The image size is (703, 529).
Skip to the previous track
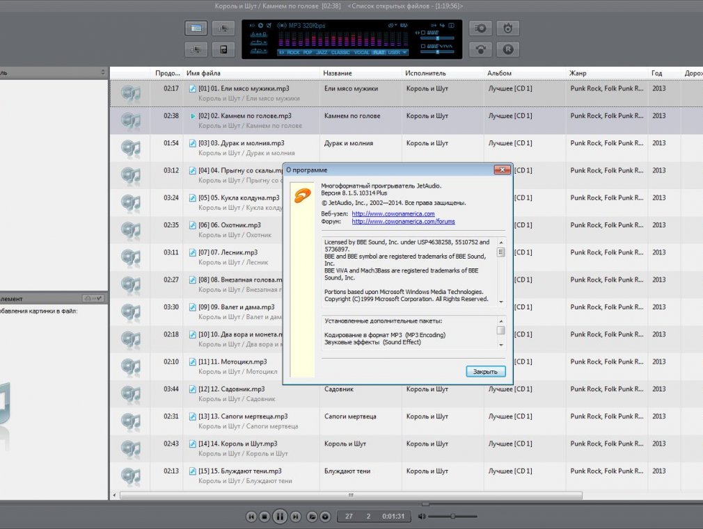tap(251, 516)
